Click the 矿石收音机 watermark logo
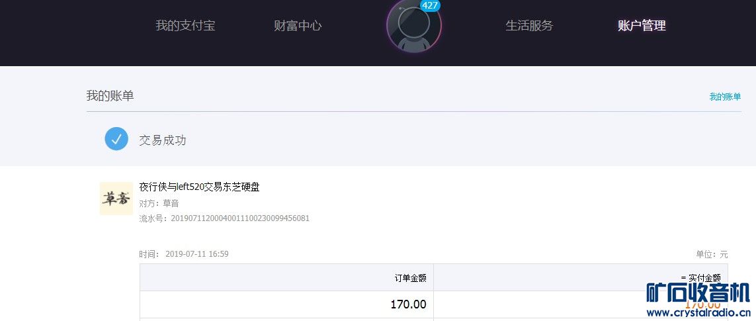 tap(698, 293)
